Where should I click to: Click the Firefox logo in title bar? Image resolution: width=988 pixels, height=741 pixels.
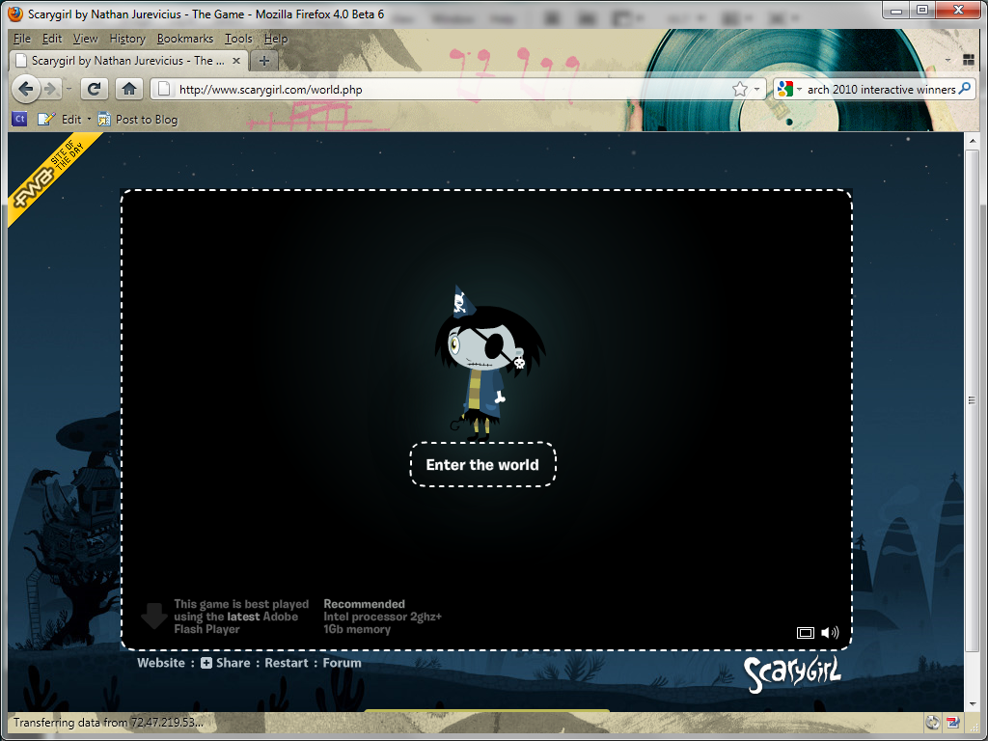coord(15,14)
